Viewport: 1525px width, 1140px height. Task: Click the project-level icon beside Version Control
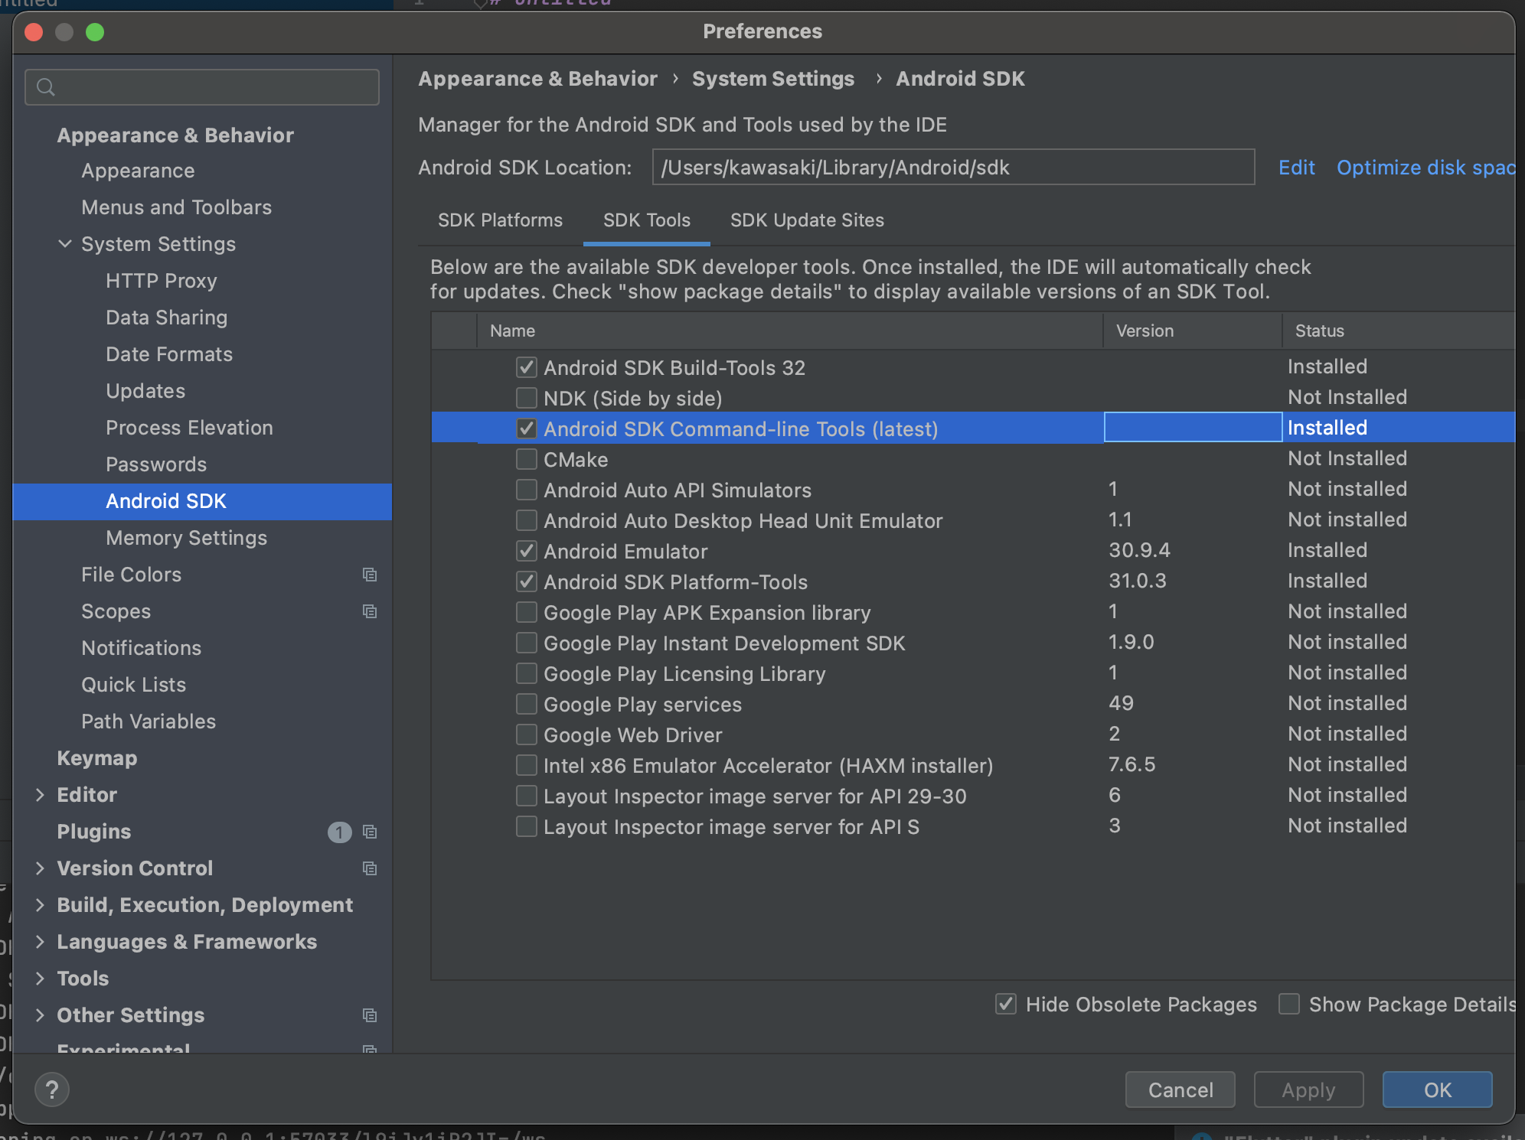tap(370, 868)
